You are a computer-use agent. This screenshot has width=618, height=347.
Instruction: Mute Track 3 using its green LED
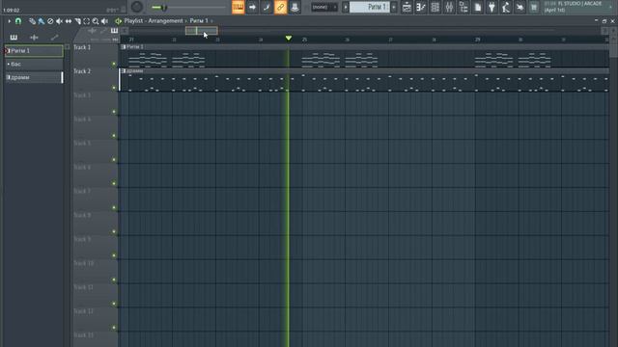click(114, 112)
